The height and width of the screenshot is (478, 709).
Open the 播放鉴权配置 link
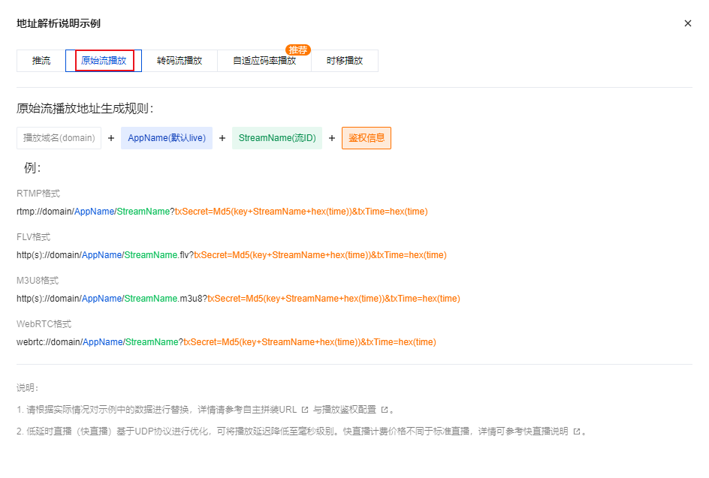(349, 410)
